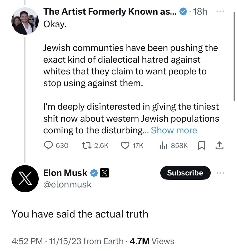
Task: Click Elon Musk's blue verified badge
Action: [94, 173]
